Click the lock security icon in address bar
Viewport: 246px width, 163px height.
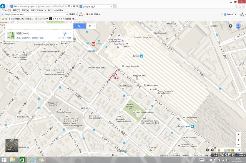click(74, 7)
